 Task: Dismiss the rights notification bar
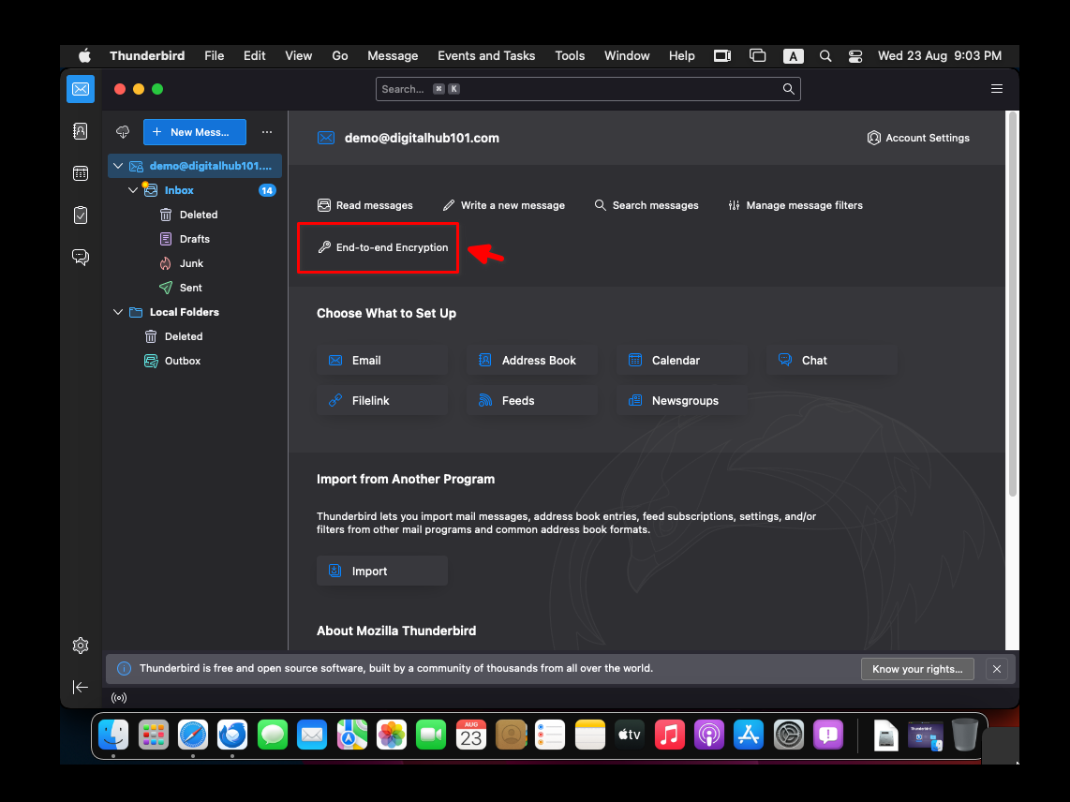pyautogui.click(x=996, y=669)
